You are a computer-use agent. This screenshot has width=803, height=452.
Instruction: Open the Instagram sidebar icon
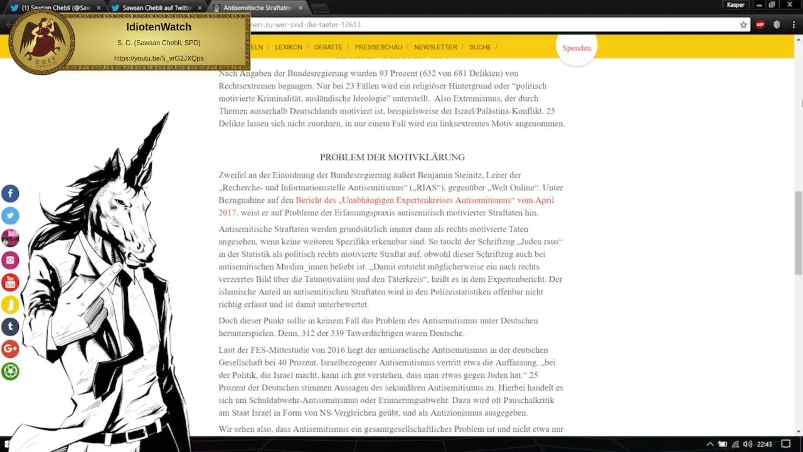pyautogui.click(x=10, y=260)
